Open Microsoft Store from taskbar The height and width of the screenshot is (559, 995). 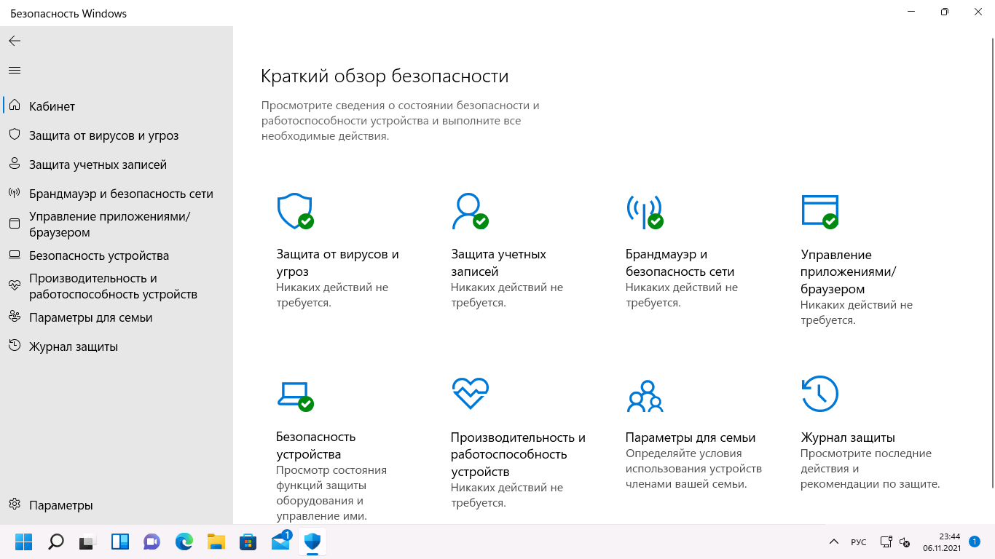(x=248, y=542)
